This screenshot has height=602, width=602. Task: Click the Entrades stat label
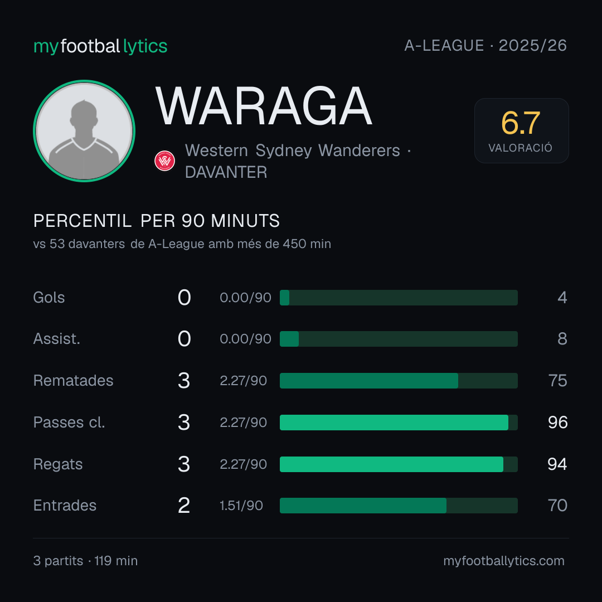pyautogui.click(x=65, y=505)
